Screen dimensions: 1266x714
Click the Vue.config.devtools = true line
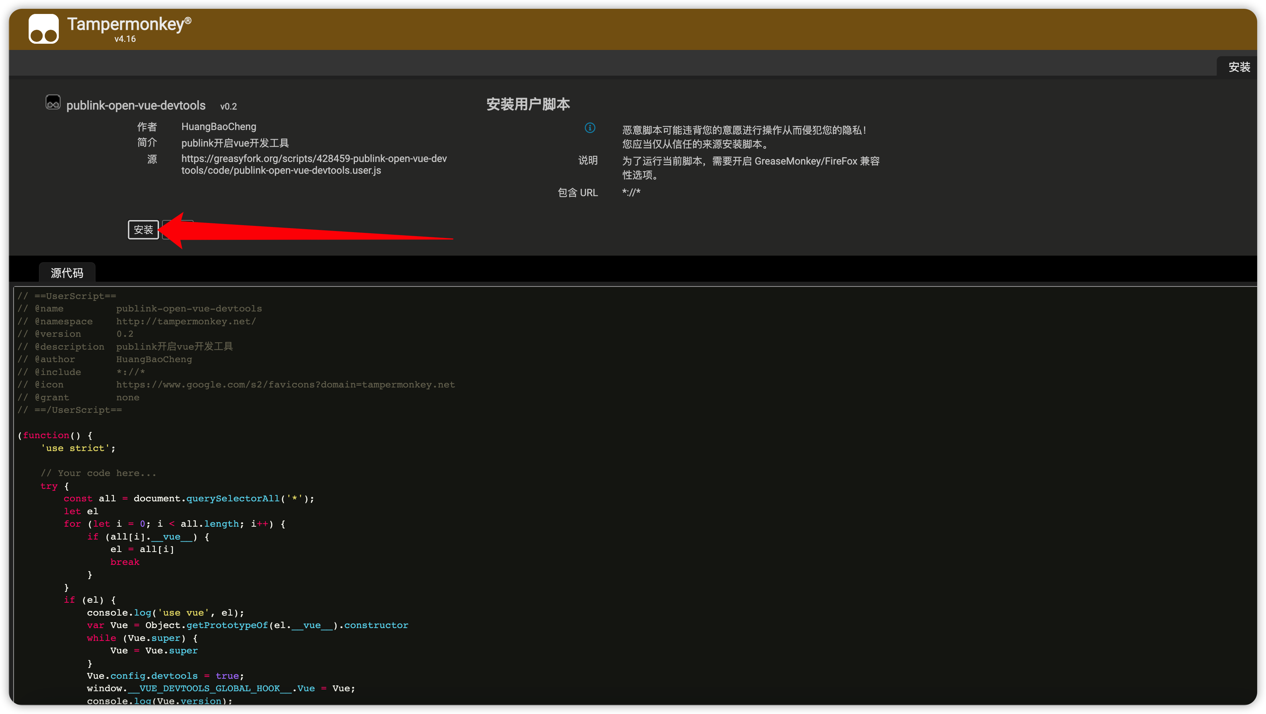(x=165, y=676)
